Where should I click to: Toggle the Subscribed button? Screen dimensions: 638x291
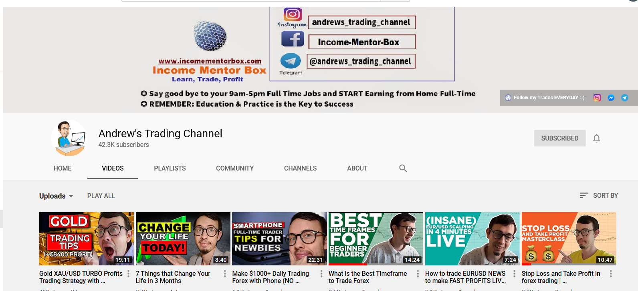click(x=559, y=138)
